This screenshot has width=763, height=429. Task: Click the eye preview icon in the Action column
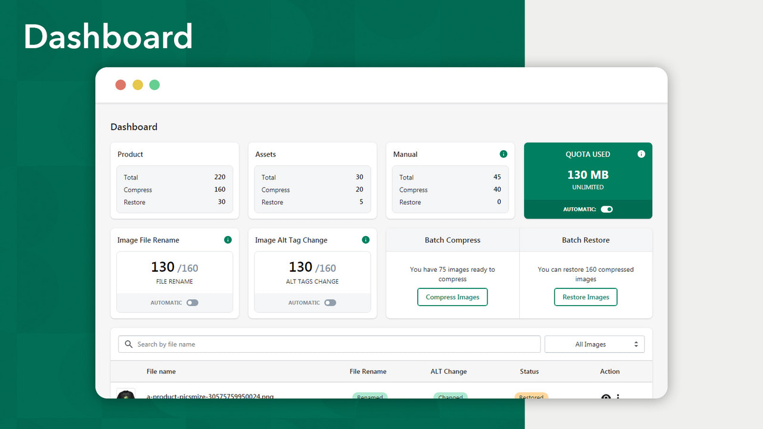pos(606,397)
